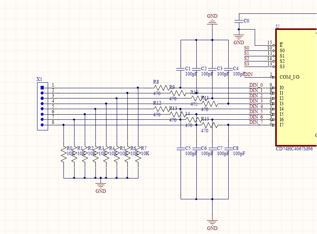Select capacitor C2 symbol
The height and width of the screenshot is (234, 317).
[x=196, y=69]
